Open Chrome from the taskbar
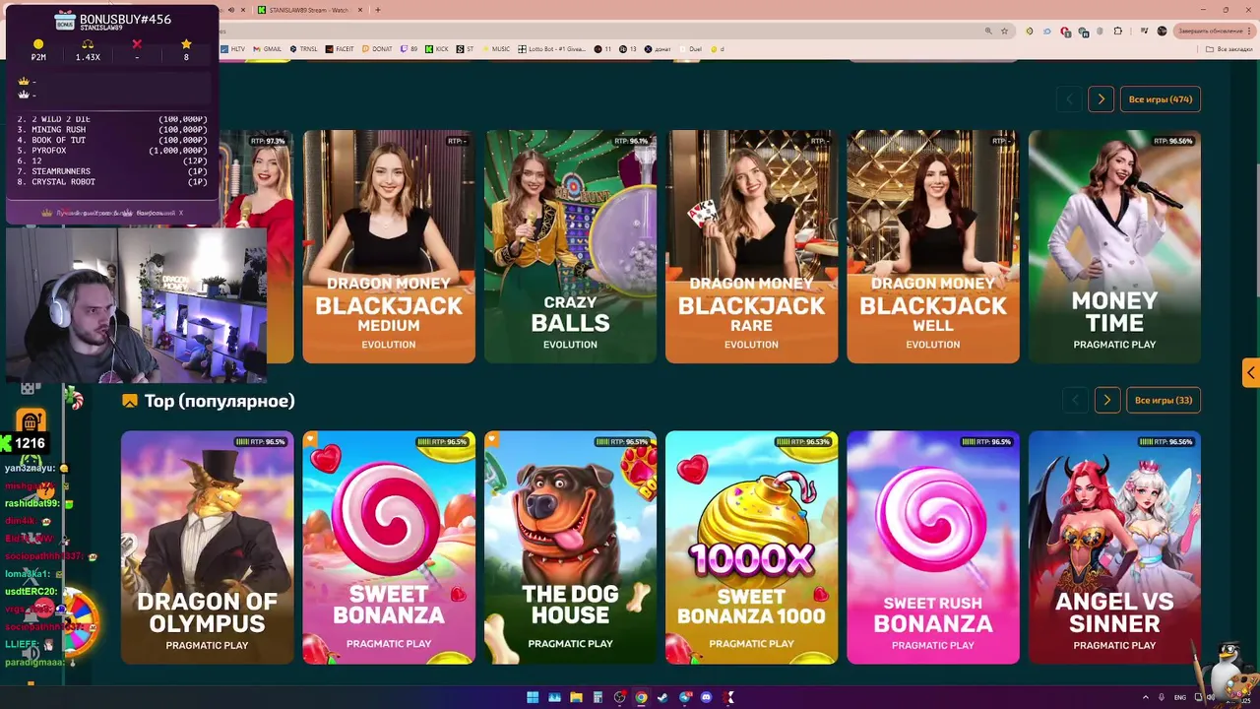This screenshot has width=1260, height=709. pos(641,697)
